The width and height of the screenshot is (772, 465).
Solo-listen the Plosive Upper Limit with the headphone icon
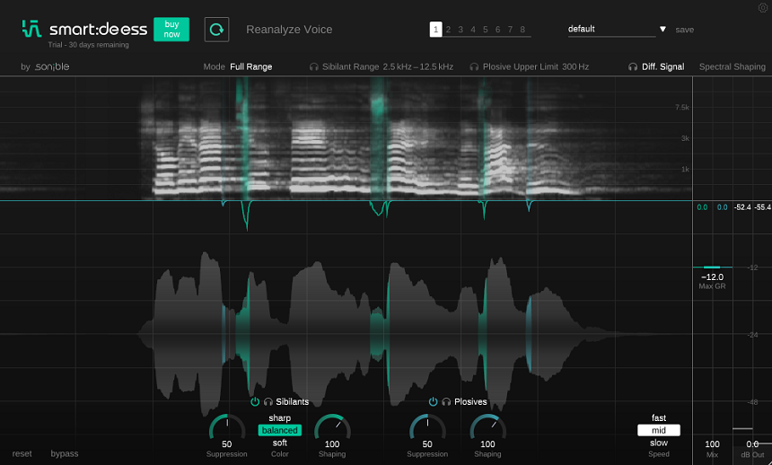point(474,66)
